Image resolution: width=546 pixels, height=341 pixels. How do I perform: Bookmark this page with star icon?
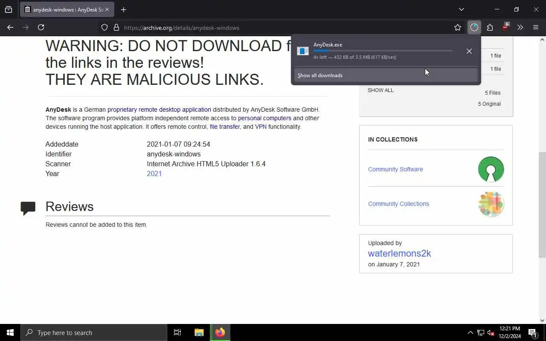click(x=458, y=28)
